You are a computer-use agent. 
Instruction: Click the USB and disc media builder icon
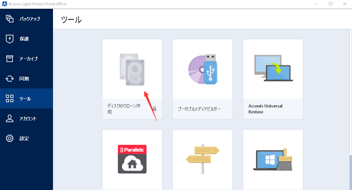tap(202, 69)
